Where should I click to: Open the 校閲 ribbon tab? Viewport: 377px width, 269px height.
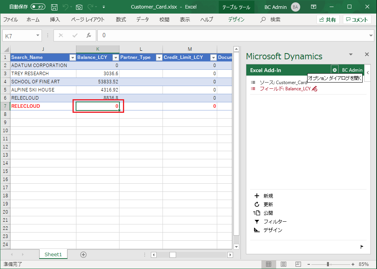[x=164, y=19]
